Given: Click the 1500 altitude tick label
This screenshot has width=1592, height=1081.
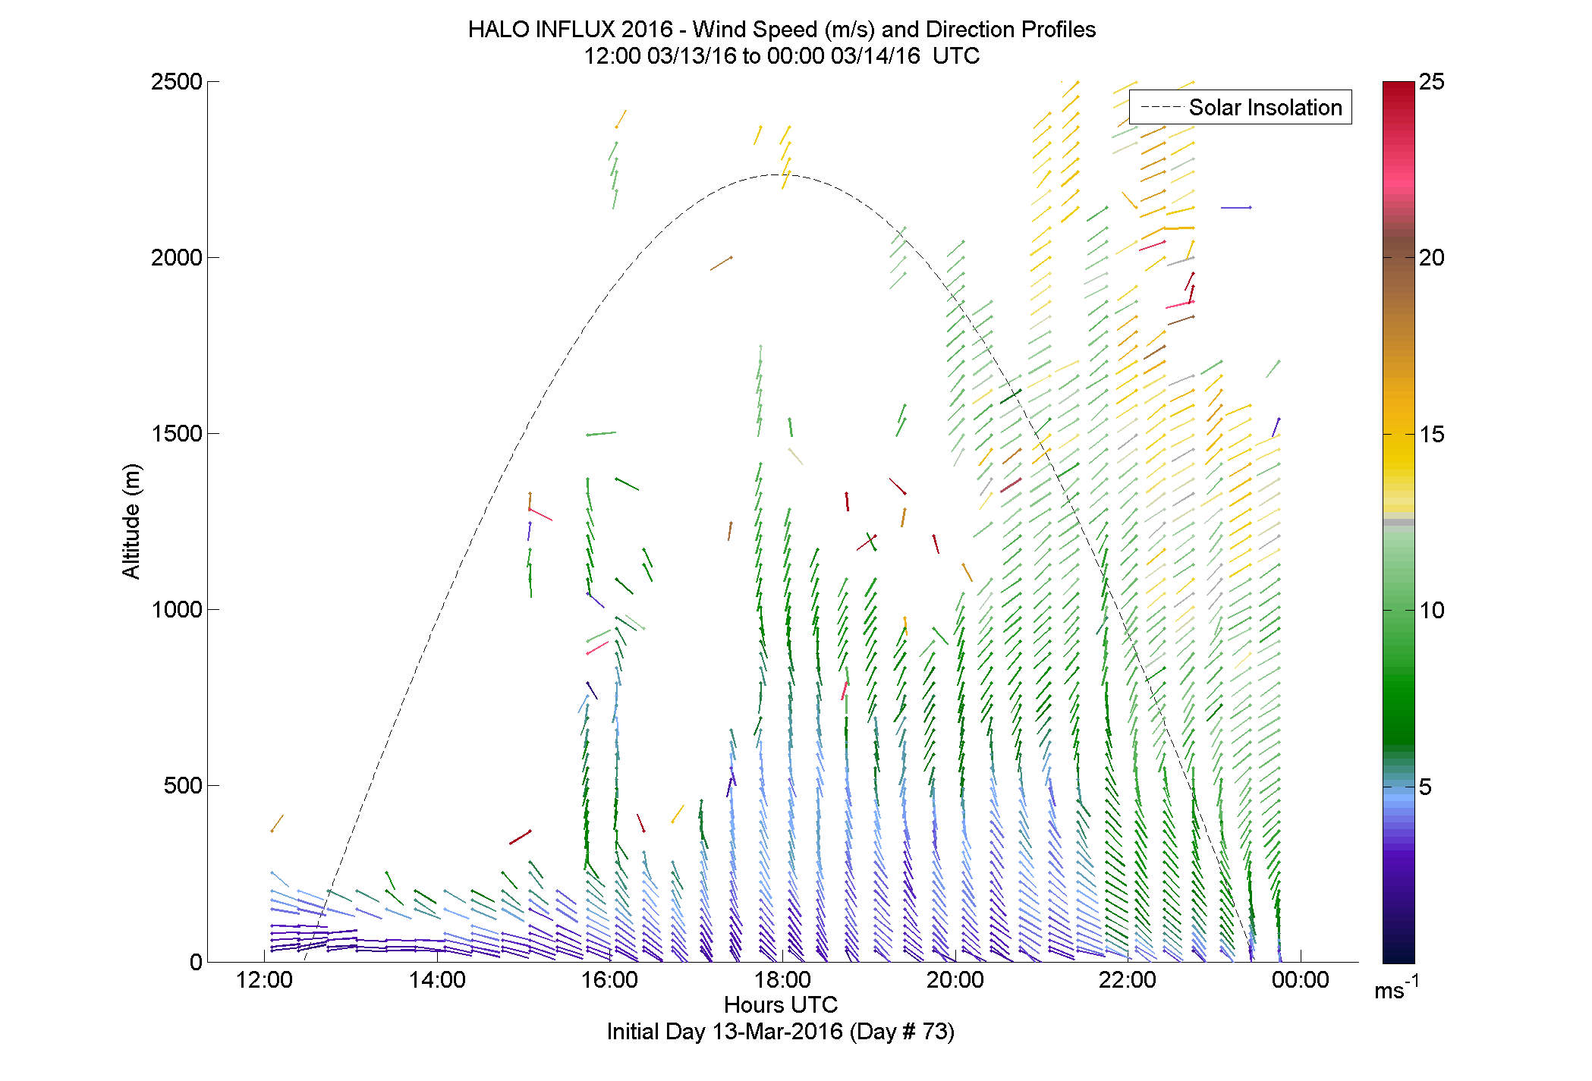Looking at the screenshot, I should pyautogui.click(x=176, y=433).
